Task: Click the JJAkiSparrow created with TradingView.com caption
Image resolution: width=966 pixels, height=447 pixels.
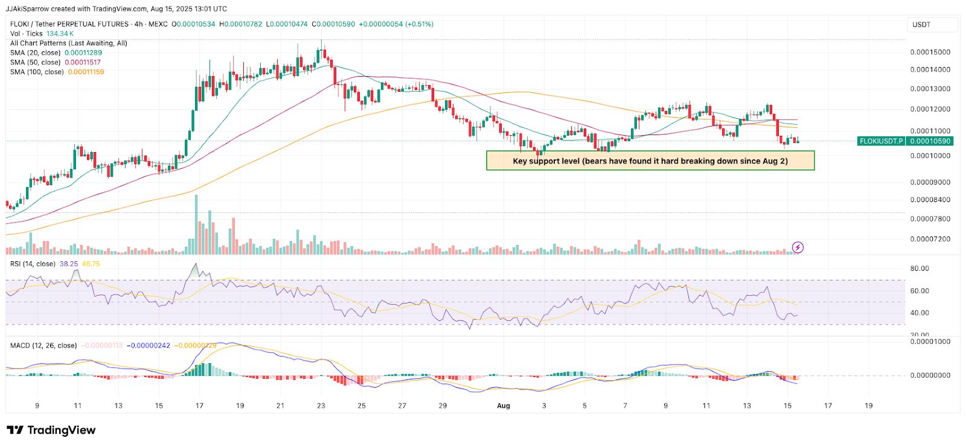Action: click(117, 9)
